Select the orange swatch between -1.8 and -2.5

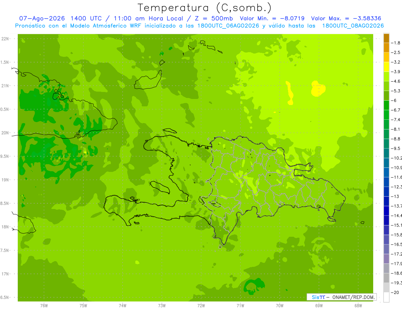click(x=386, y=48)
